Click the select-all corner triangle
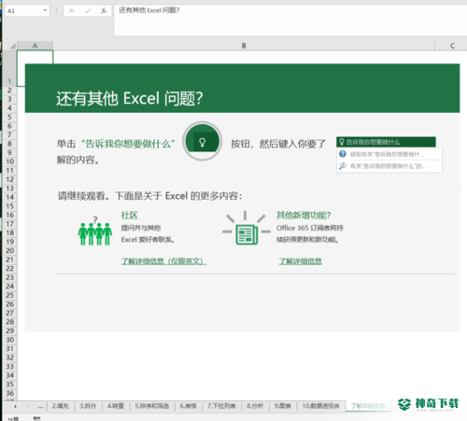Viewport: 467px width, 421px height. pos(12,46)
